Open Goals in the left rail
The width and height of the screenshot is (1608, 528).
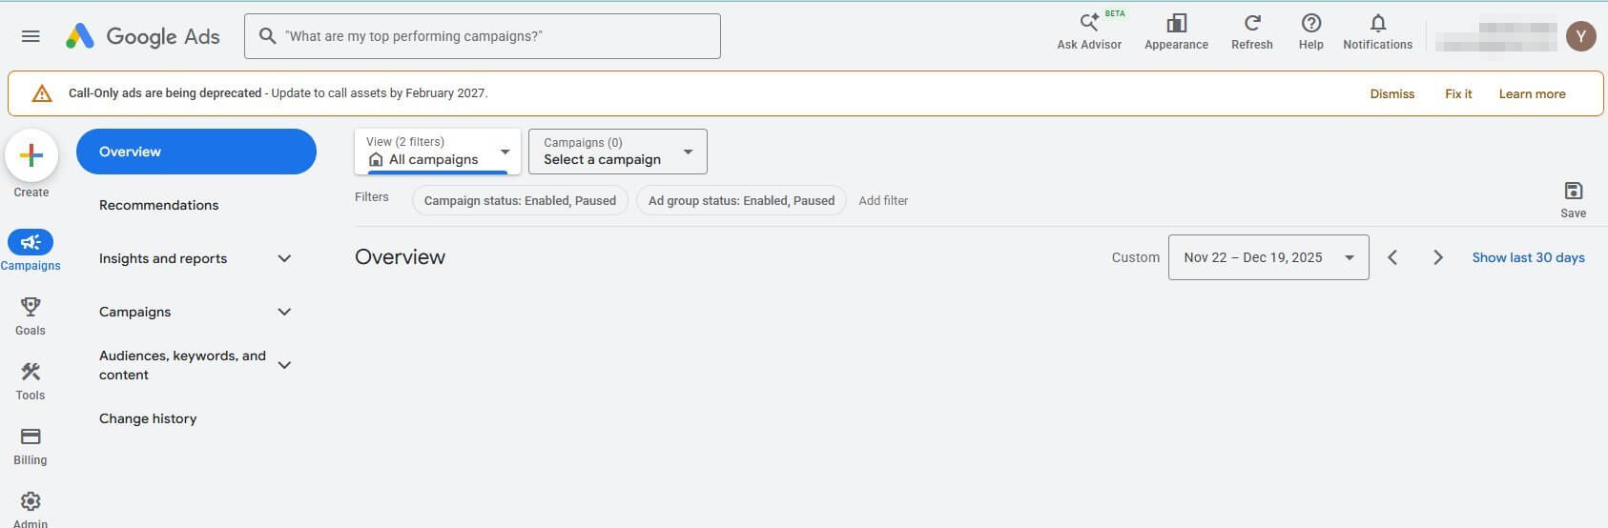[x=31, y=315]
